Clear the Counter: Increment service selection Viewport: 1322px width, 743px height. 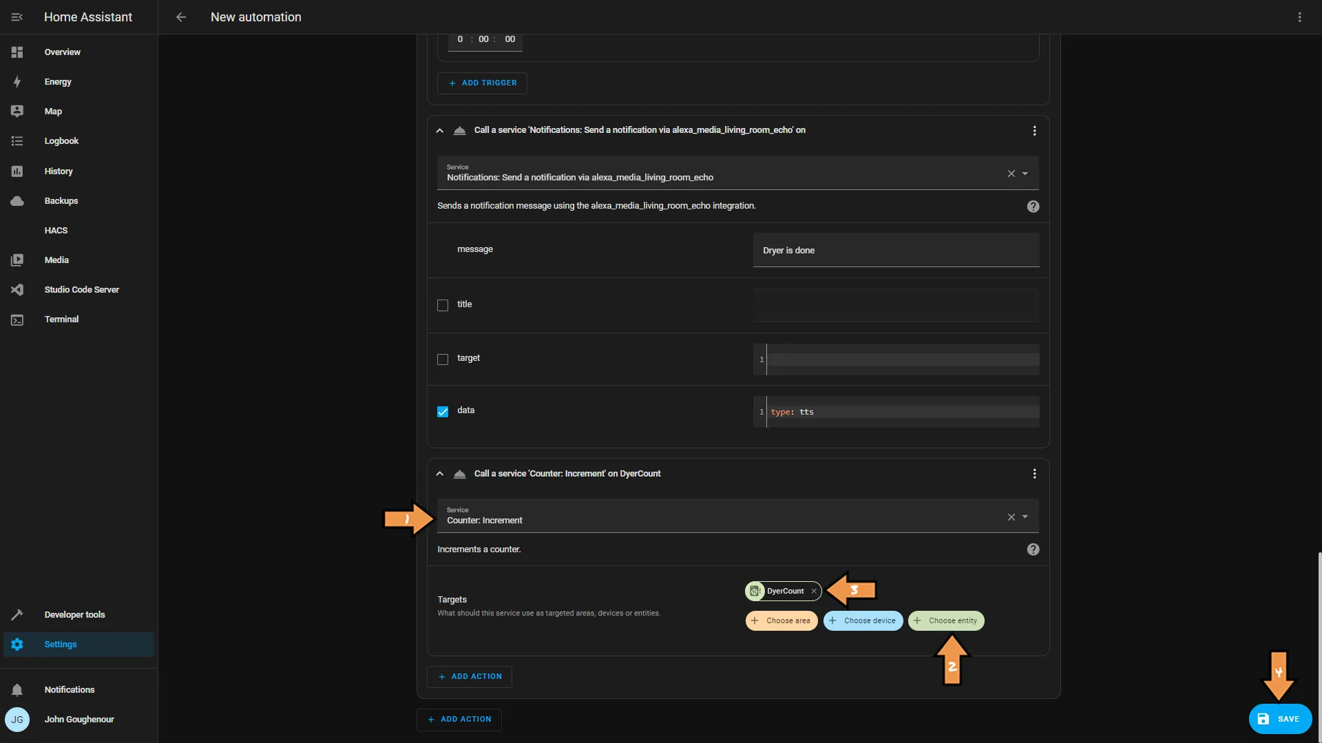tap(1011, 517)
